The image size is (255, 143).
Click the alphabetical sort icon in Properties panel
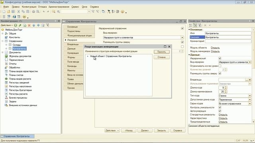190,25
